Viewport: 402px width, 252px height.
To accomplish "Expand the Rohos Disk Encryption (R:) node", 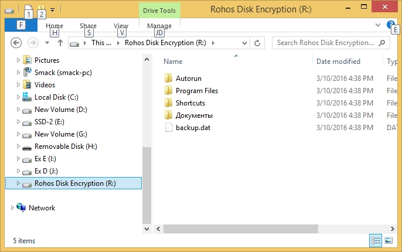I will point(18,183).
